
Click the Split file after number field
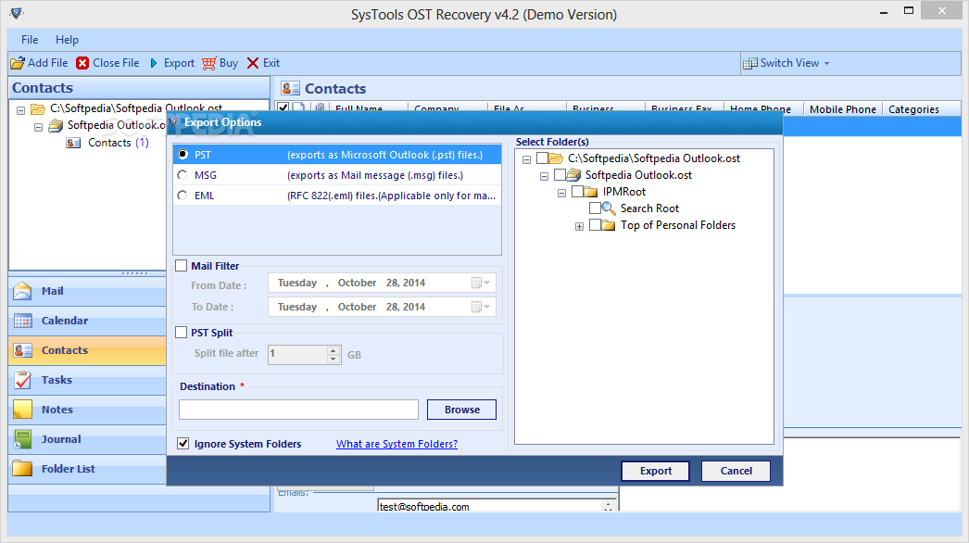[x=297, y=354]
